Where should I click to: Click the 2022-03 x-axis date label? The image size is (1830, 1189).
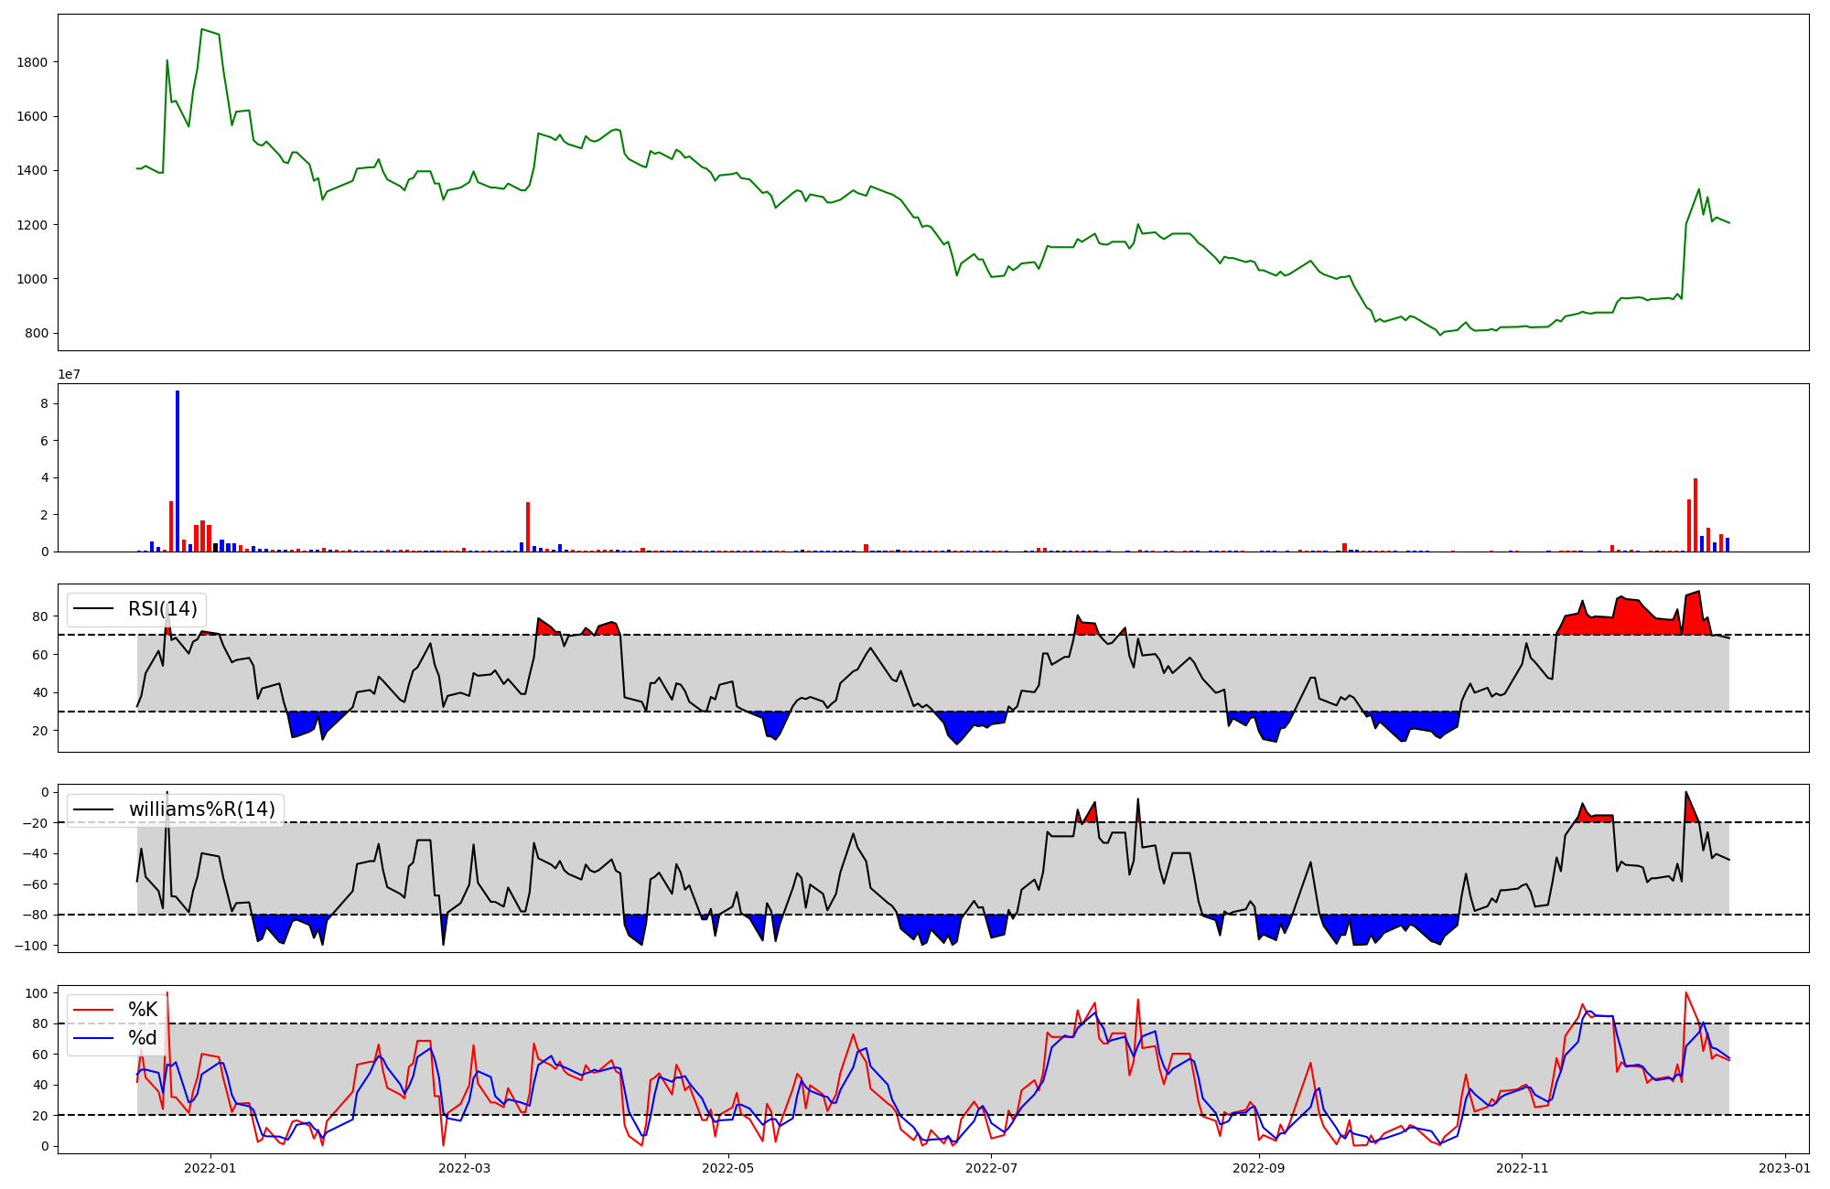[x=466, y=1168]
